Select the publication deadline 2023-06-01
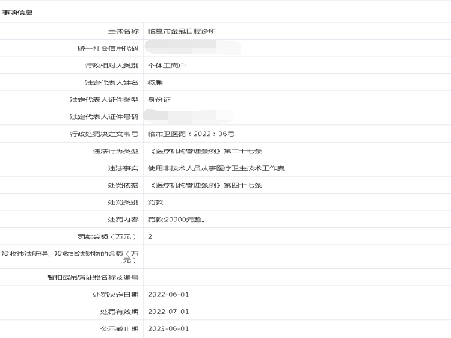Screen dimensions: 451x338 tap(168, 329)
